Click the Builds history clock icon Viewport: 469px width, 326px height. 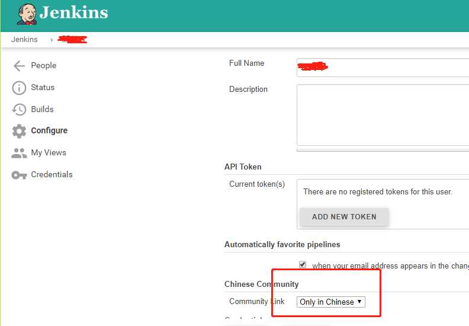pos(19,110)
